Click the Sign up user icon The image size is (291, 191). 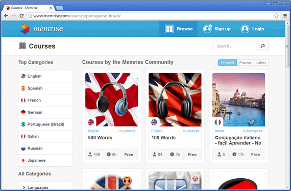pyautogui.click(x=207, y=29)
